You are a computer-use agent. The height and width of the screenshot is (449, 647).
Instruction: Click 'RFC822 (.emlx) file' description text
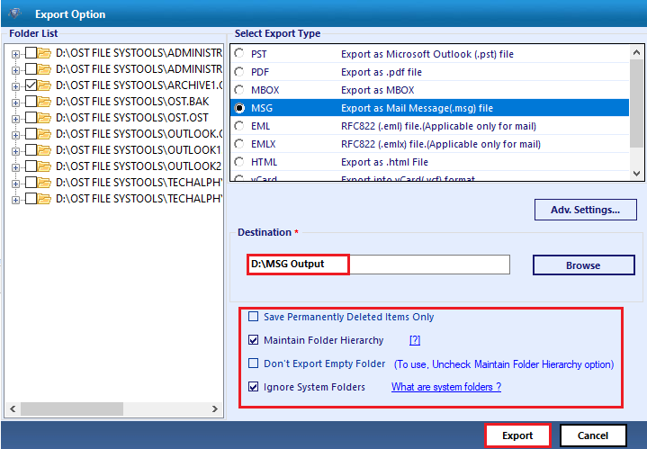tap(441, 144)
